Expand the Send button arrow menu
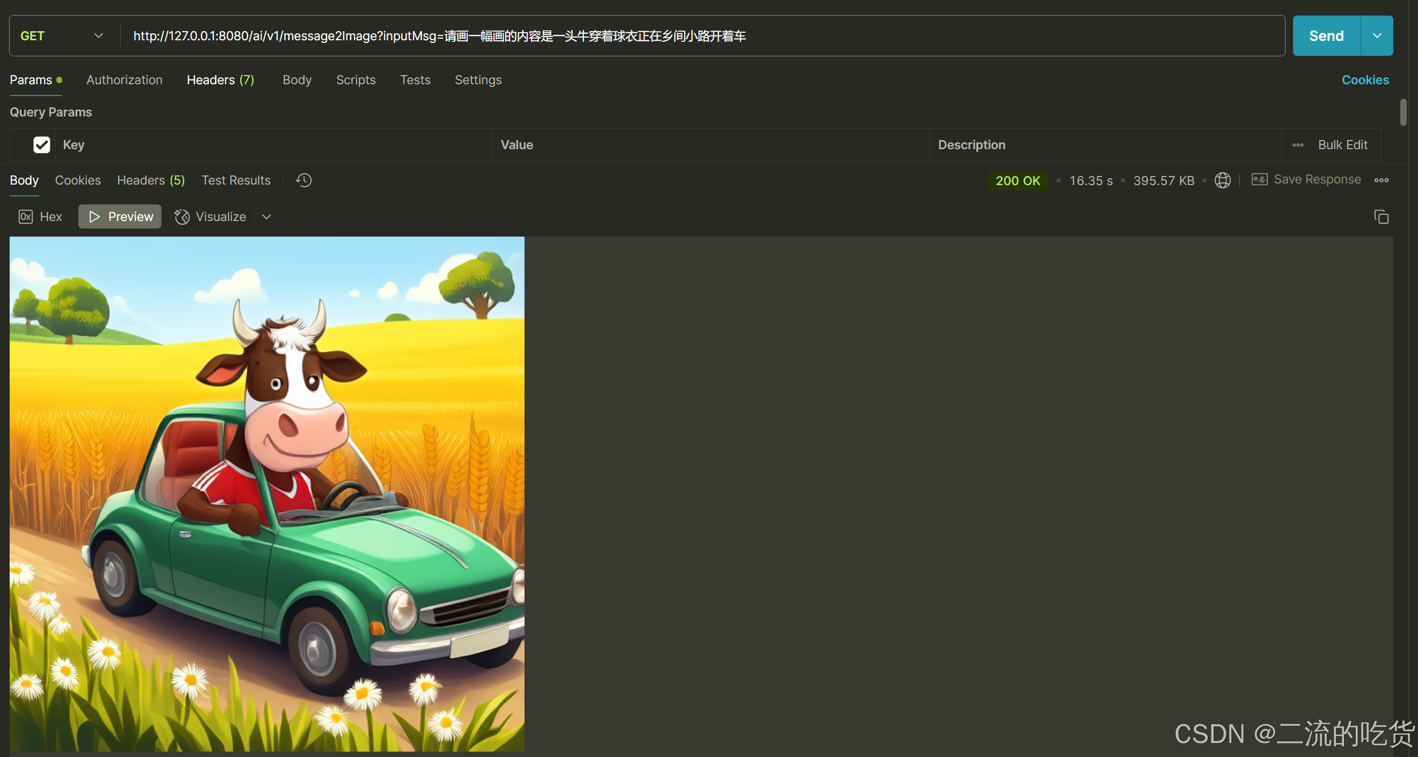The width and height of the screenshot is (1418, 757). 1376,36
